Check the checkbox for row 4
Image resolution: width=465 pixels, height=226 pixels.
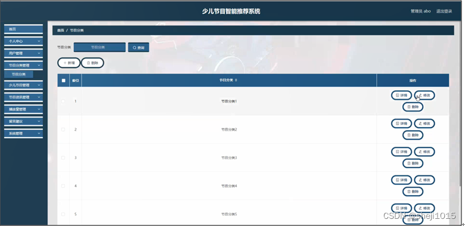click(63, 186)
